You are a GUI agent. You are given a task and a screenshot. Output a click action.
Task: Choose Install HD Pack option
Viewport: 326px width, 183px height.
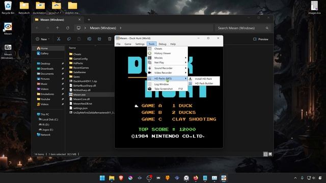point(204,79)
